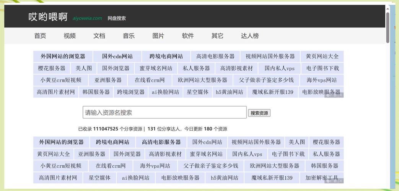Open 高清影视素材 link below the statistics line
The height and width of the screenshot is (191, 399).
tap(165, 154)
